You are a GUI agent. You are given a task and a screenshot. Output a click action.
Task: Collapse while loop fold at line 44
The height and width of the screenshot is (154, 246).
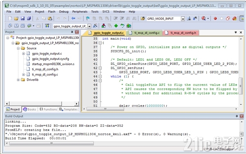pyautogui.click(x=100, y=76)
